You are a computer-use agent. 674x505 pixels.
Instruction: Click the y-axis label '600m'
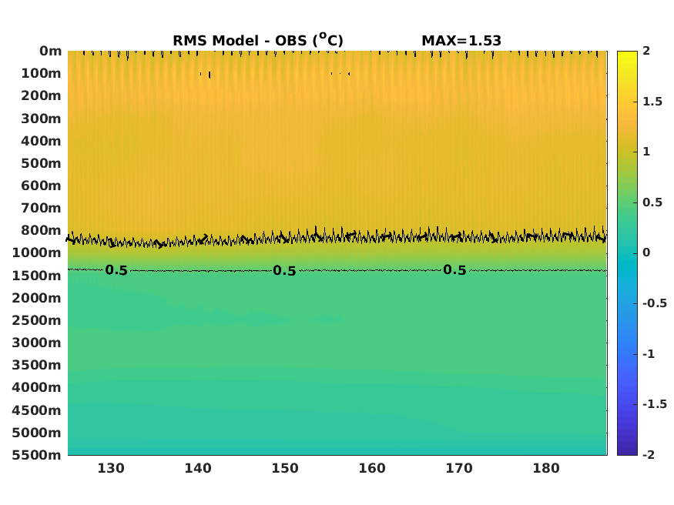(42, 186)
